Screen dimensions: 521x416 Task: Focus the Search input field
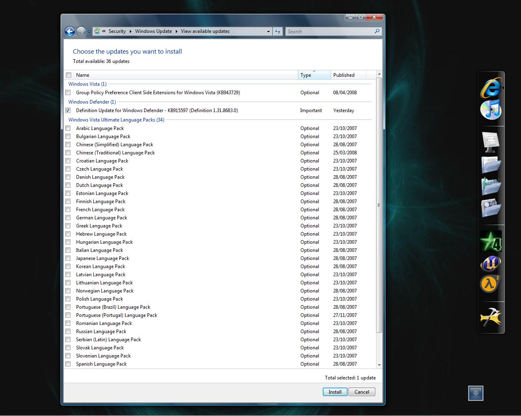pos(330,31)
